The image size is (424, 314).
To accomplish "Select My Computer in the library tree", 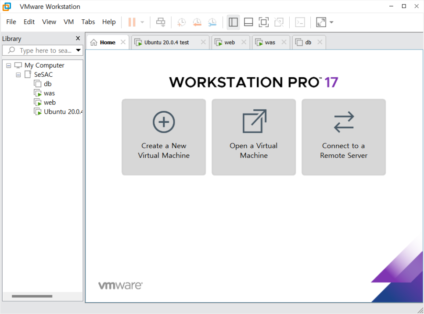I will pyautogui.click(x=44, y=65).
